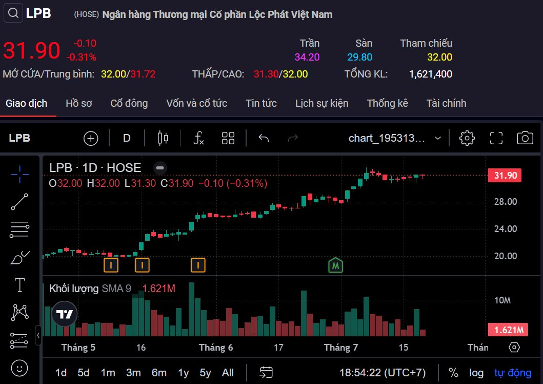Viewport: 543px width, 384px height.
Task: Switch to the Tin tức tab
Action: 261,103
